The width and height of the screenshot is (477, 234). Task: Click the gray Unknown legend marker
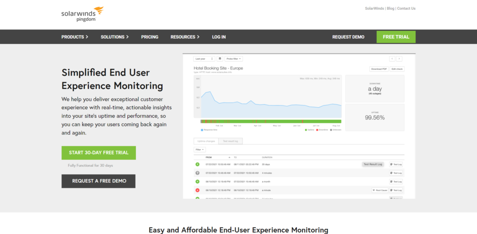click(x=331, y=130)
